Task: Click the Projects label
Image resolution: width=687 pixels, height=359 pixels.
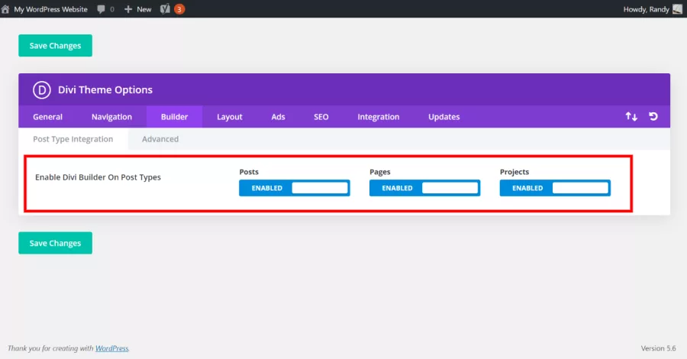Action: click(x=514, y=172)
